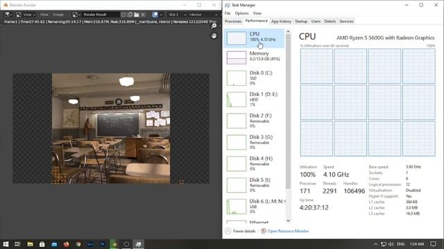The image size is (444, 249).
Task: Click the Up time value 4:20:37:12
Action: 314,207
